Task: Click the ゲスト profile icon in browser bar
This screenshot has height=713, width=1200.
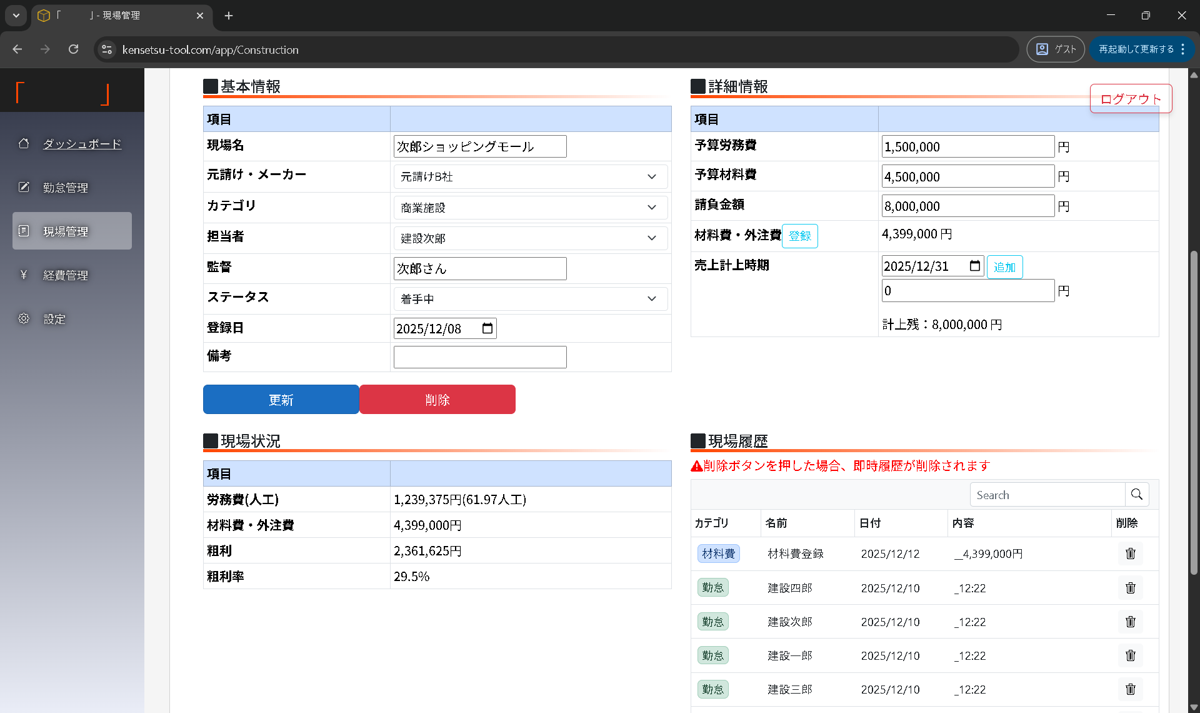Action: point(1041,49)
